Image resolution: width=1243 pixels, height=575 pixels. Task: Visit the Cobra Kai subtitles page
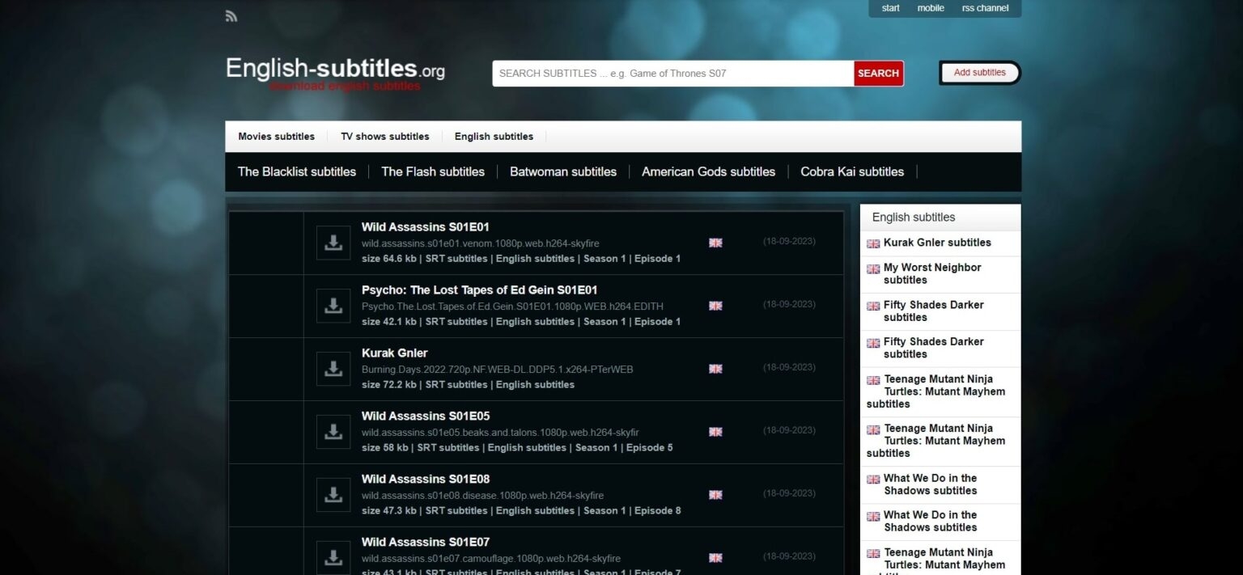coord(851,171)
